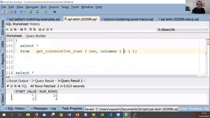
Task: Click the Undo arrow icon in main toolbar
Action: [x=21, y=12]
